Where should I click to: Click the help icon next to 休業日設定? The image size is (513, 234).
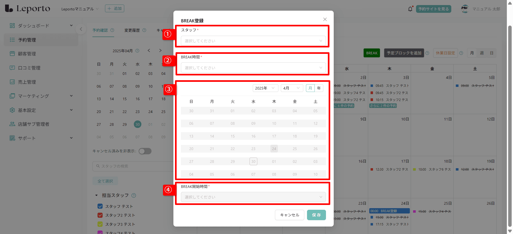[x=461, y=53]
